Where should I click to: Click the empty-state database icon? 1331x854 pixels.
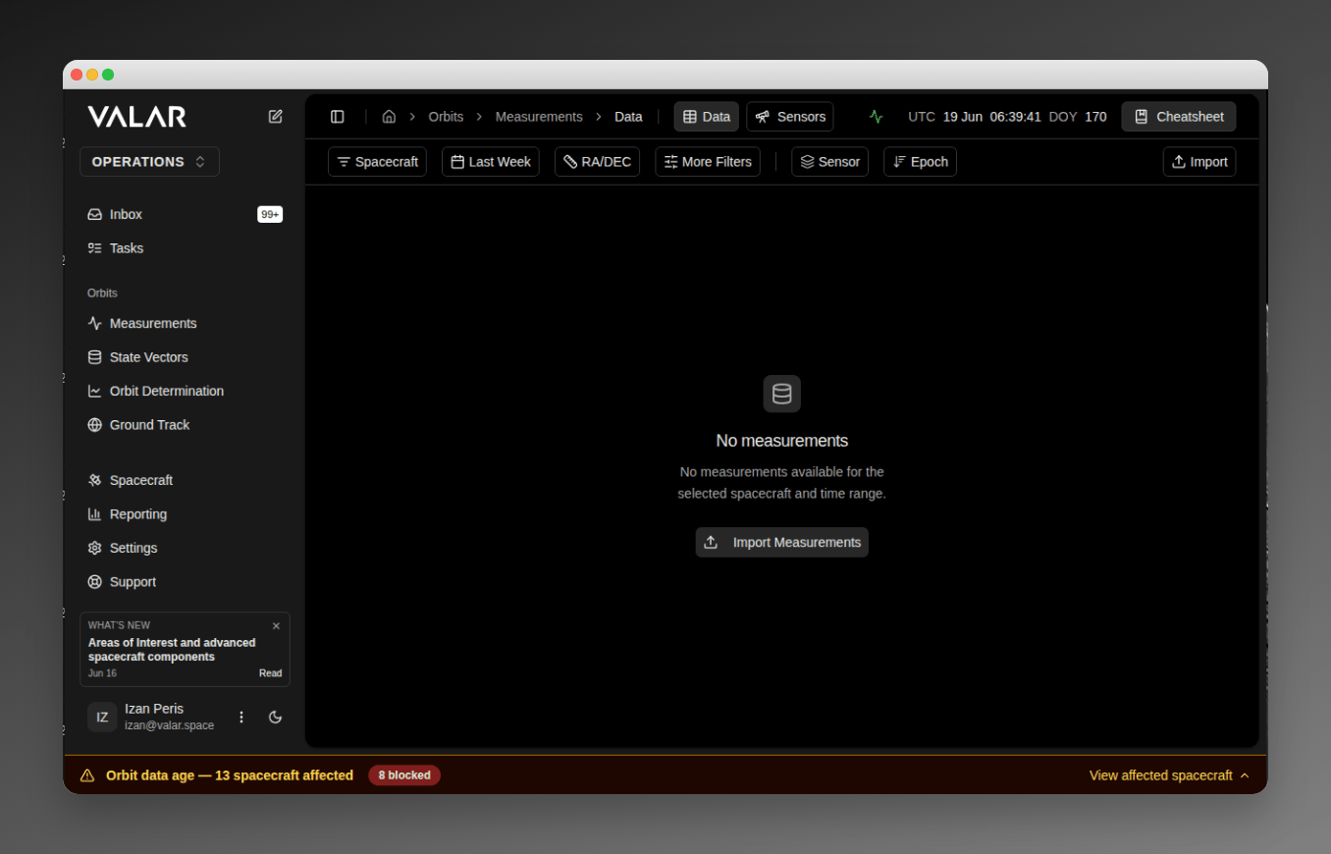[x=782, y=394]
